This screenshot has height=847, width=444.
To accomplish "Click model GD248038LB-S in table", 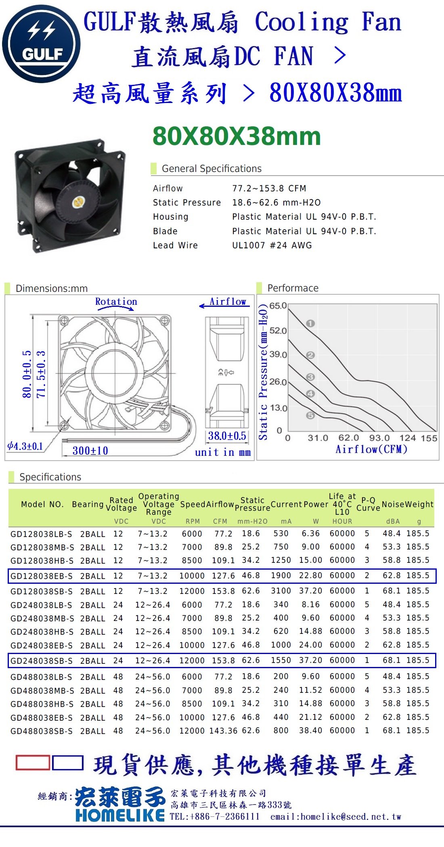I will tap(41, 605).
